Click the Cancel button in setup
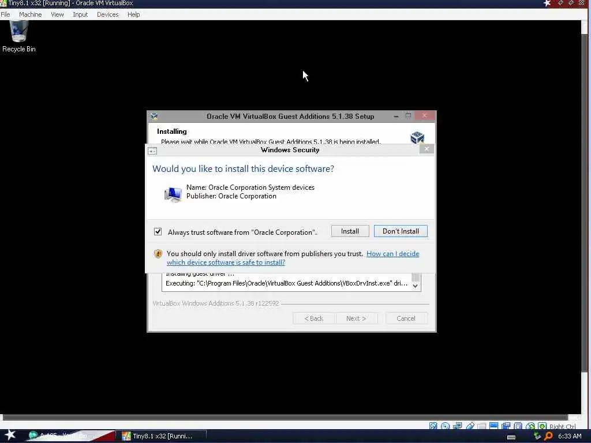The image size is (591, 443). point(406,318)
